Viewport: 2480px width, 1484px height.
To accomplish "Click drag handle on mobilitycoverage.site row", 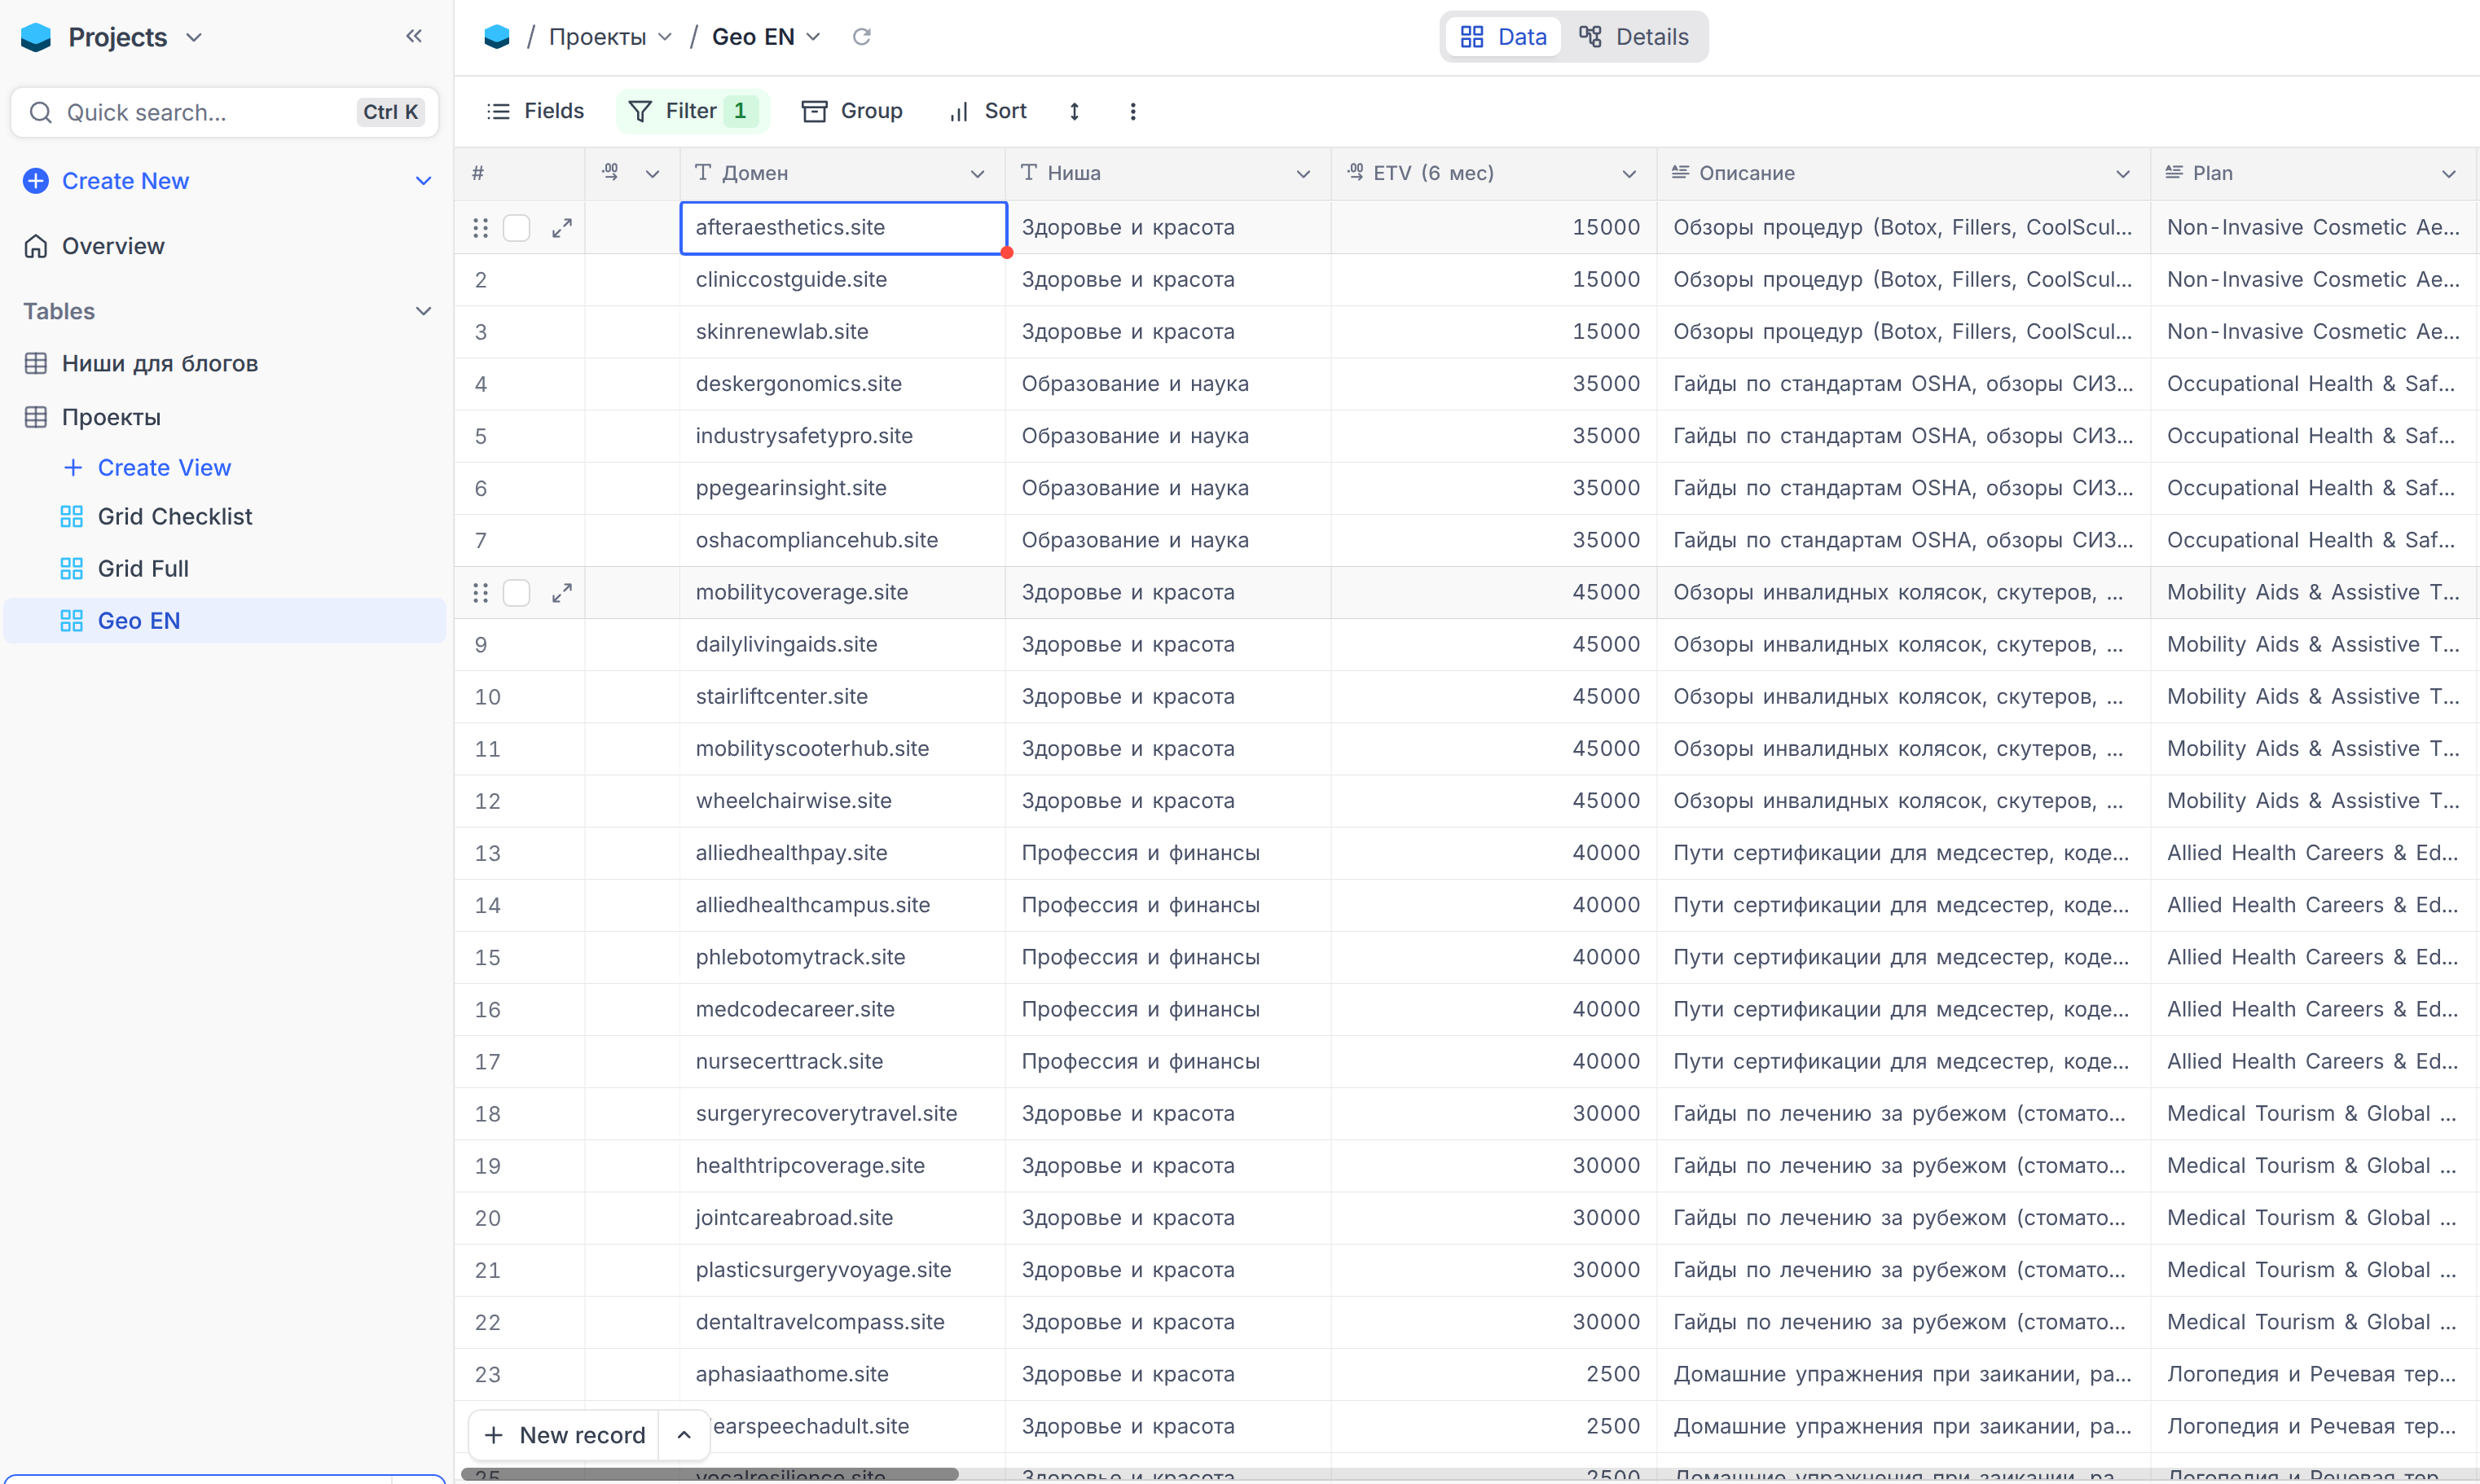I will tap(480, 593).
